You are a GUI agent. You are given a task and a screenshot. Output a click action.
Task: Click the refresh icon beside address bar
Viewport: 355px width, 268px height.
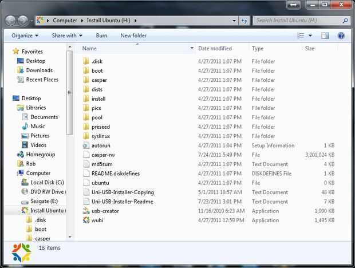[x=244, y=21]
